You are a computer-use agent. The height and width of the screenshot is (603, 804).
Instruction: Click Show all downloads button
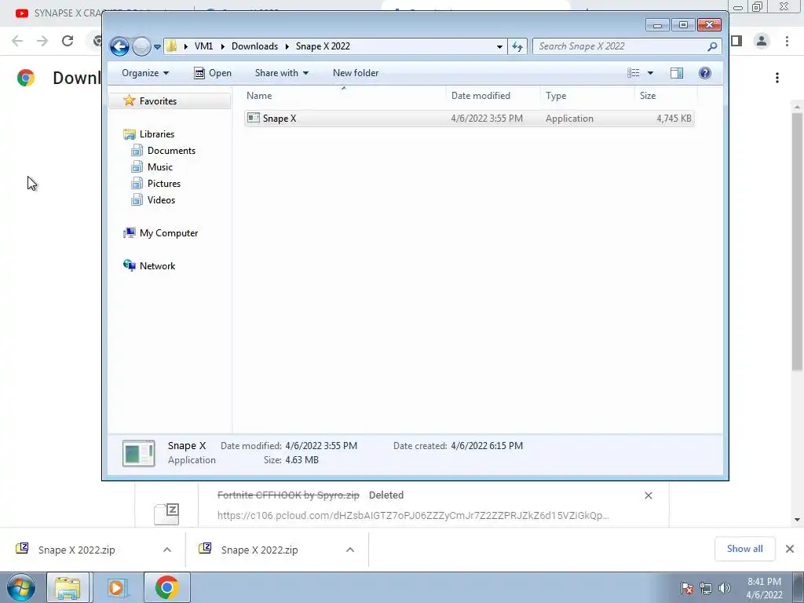(x=744, y=549)
